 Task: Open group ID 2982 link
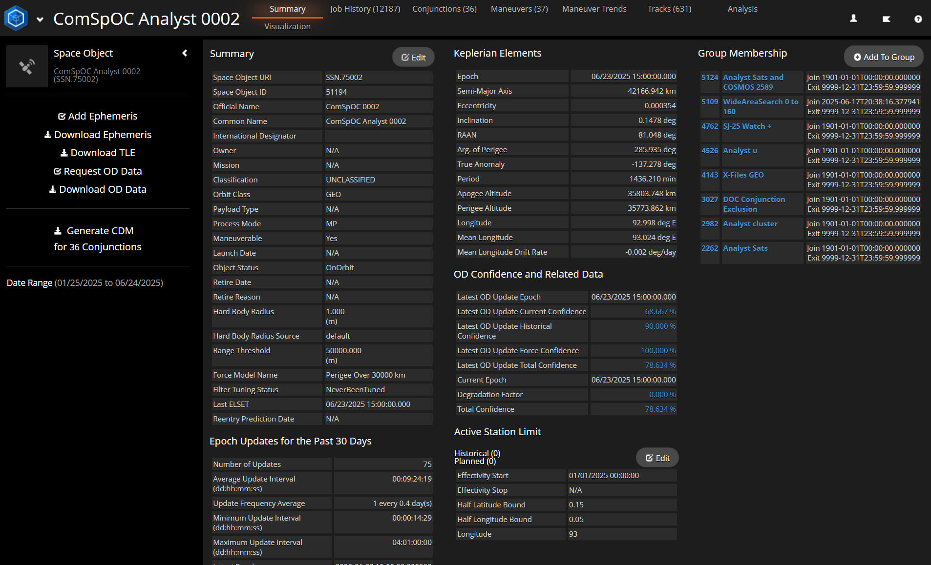pos(710,223)
